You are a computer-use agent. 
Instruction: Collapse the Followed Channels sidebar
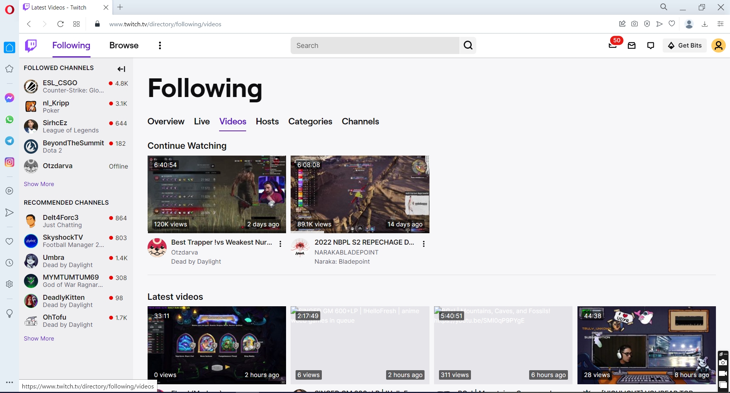click(x=121, y=69)
